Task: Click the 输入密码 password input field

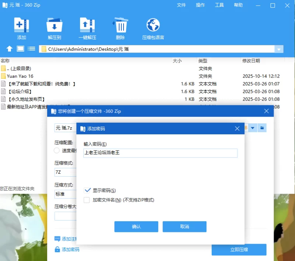Action: point(160,153)
